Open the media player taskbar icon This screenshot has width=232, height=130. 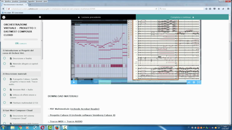tap(28, 127)
